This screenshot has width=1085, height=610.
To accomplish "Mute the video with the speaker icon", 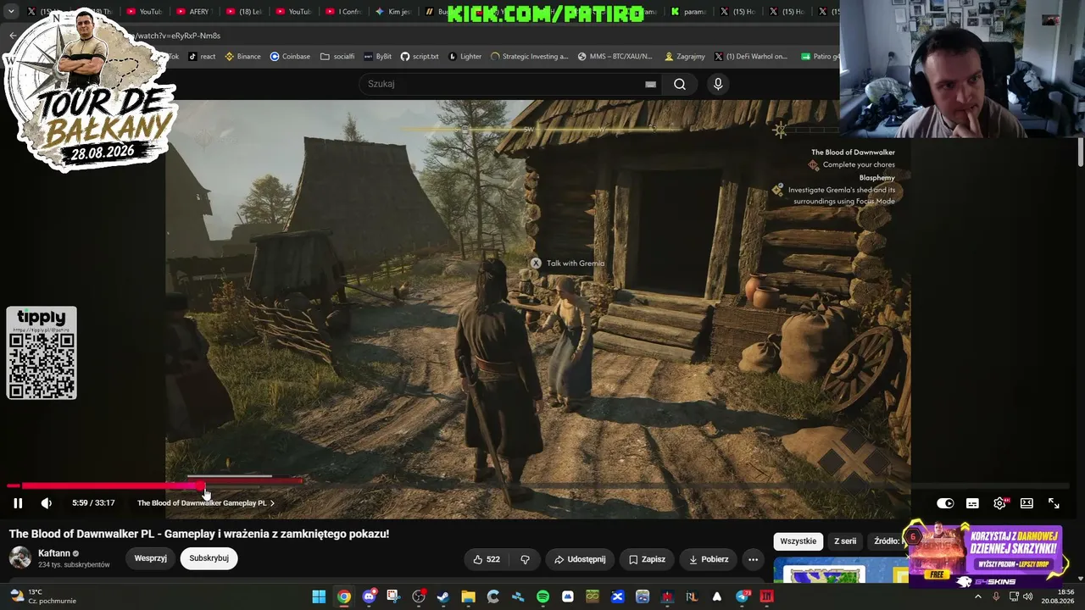I will [x=47, y=503].
